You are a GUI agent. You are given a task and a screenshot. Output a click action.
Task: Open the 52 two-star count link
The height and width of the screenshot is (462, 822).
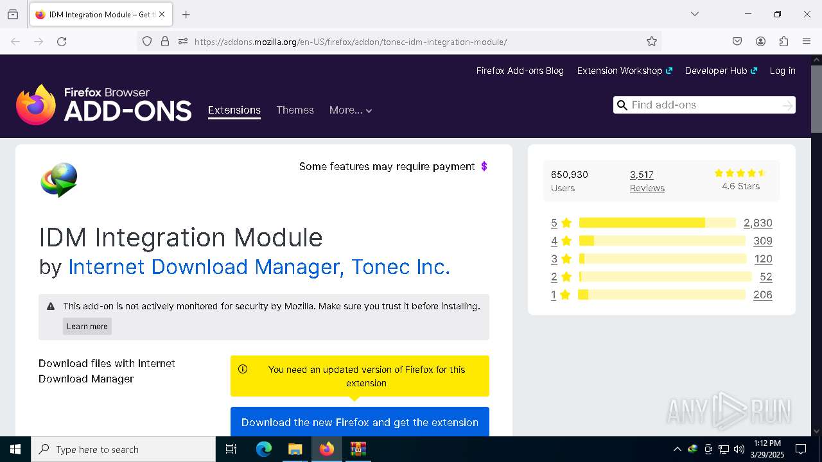click(765, 277)
